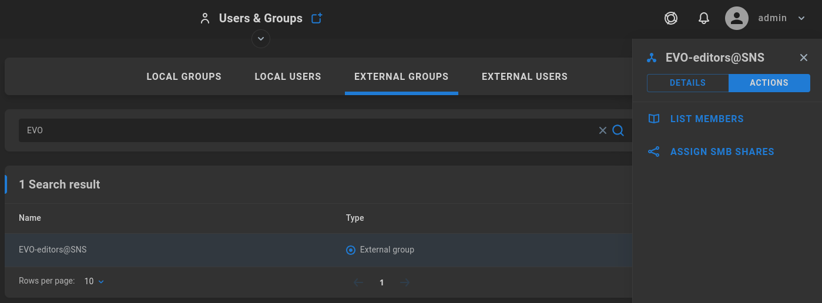Image resolution: width=822 pixels, height=303 pixels.
Task: Click page number 1 in the pagination
Action: pos(381,282)
